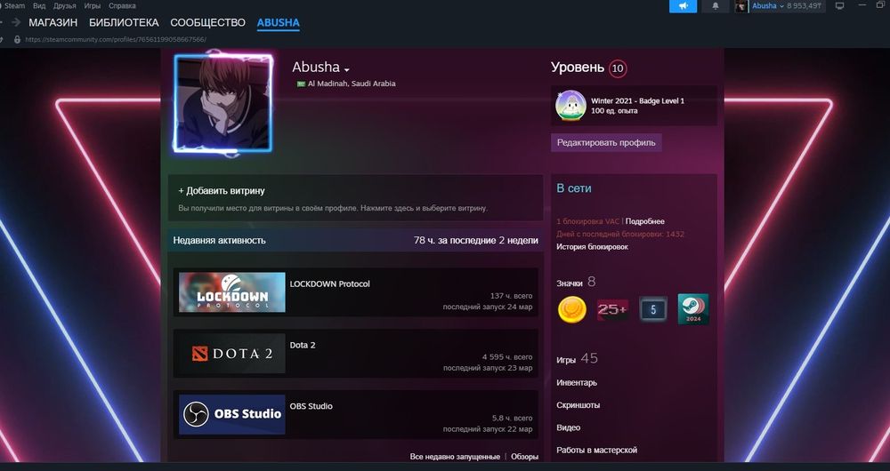Open the Игры menu
This screenshot has width=890, height=471.
(92, 5)
